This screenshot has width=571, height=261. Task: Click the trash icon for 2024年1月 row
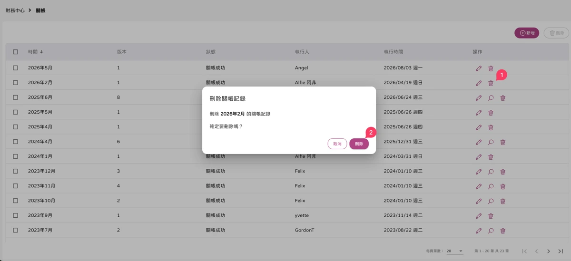click(491, 157)
